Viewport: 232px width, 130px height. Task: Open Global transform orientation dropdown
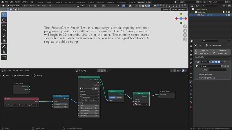click(x=82, y=6)
